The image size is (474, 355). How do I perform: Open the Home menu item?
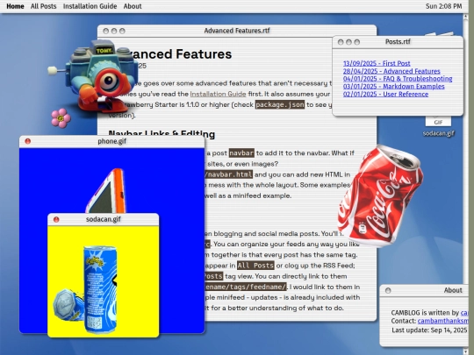[x=15, y=6]
